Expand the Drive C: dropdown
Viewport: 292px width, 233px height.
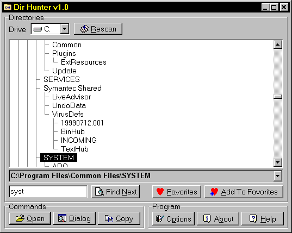coord(64,29)
